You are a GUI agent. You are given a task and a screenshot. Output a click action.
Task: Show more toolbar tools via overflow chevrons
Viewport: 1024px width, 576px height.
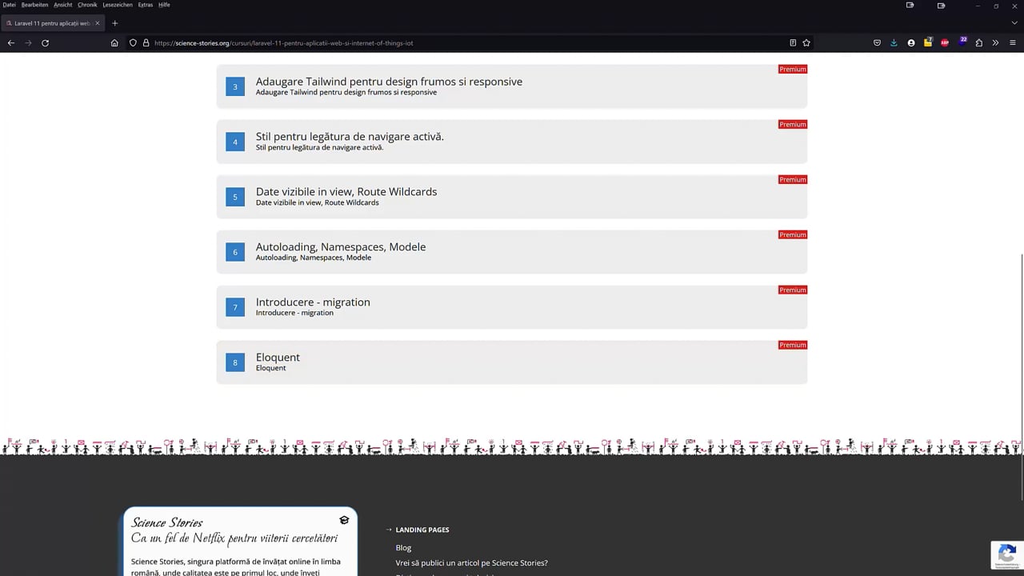click(995, 42)
